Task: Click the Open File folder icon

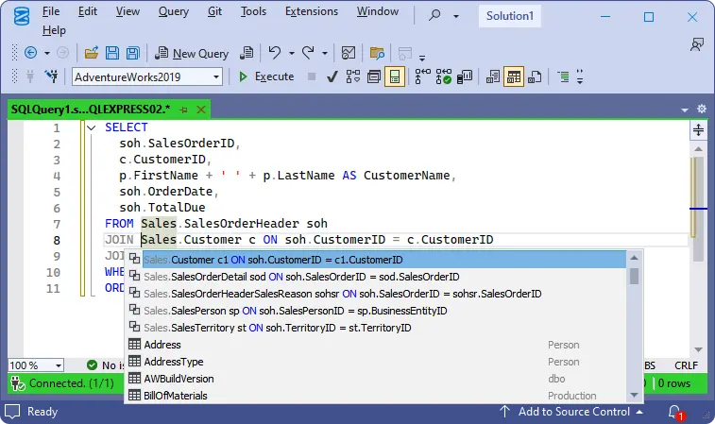Action: (92, 54)
